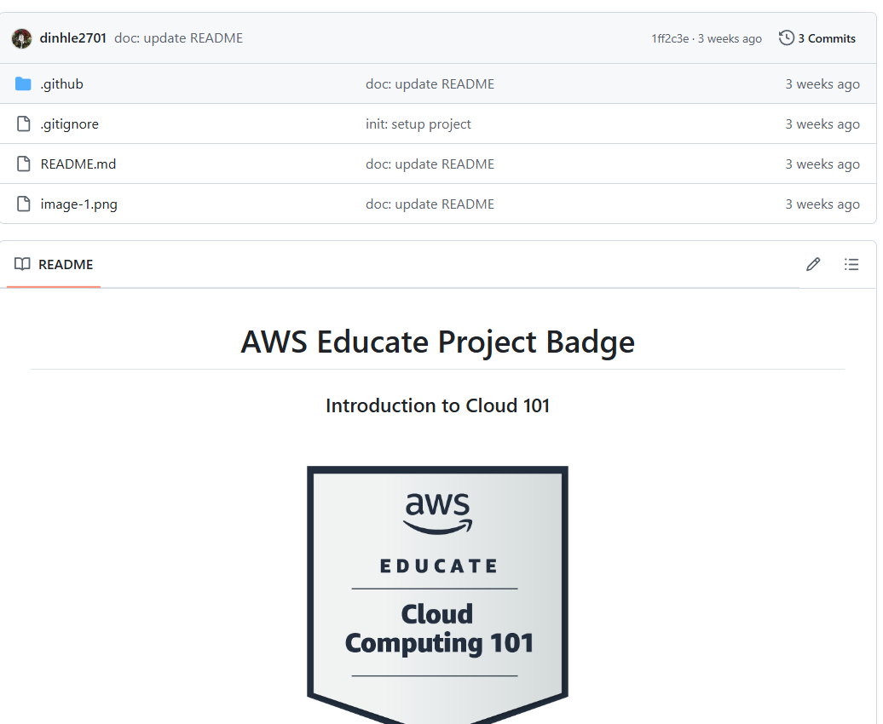Open the dinhle2701 username link

coord(72,37)
